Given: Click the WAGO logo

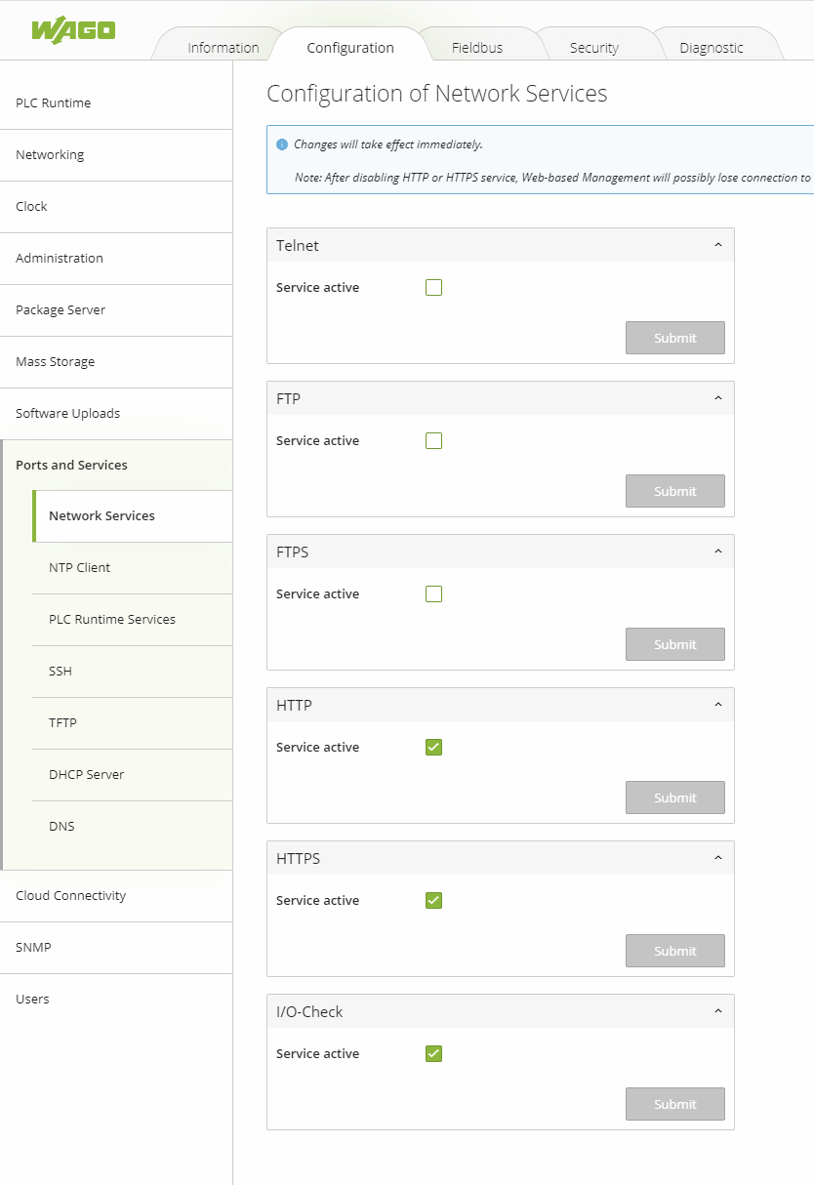Looking at the screenshot, I should click(x=73, y=29).
